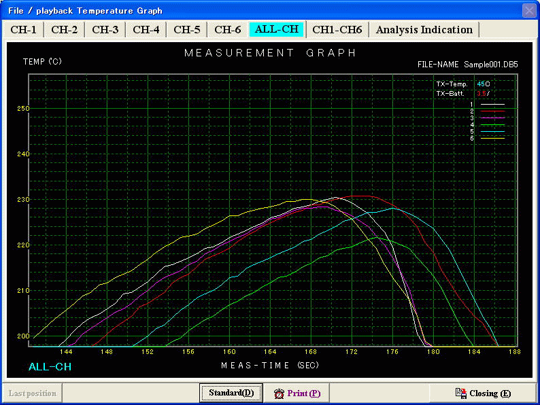Click the magenta channel 3 legend line

(x=492, y=118)
